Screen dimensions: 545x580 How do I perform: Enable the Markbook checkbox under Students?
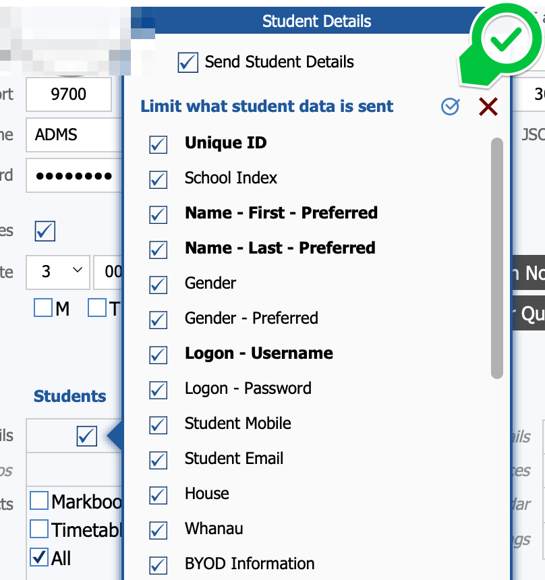pos(40,501)
